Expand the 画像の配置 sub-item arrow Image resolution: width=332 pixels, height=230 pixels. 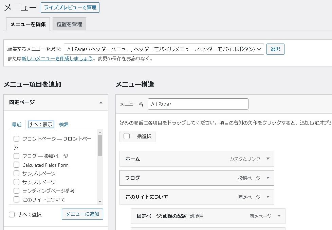coord(279,216)
